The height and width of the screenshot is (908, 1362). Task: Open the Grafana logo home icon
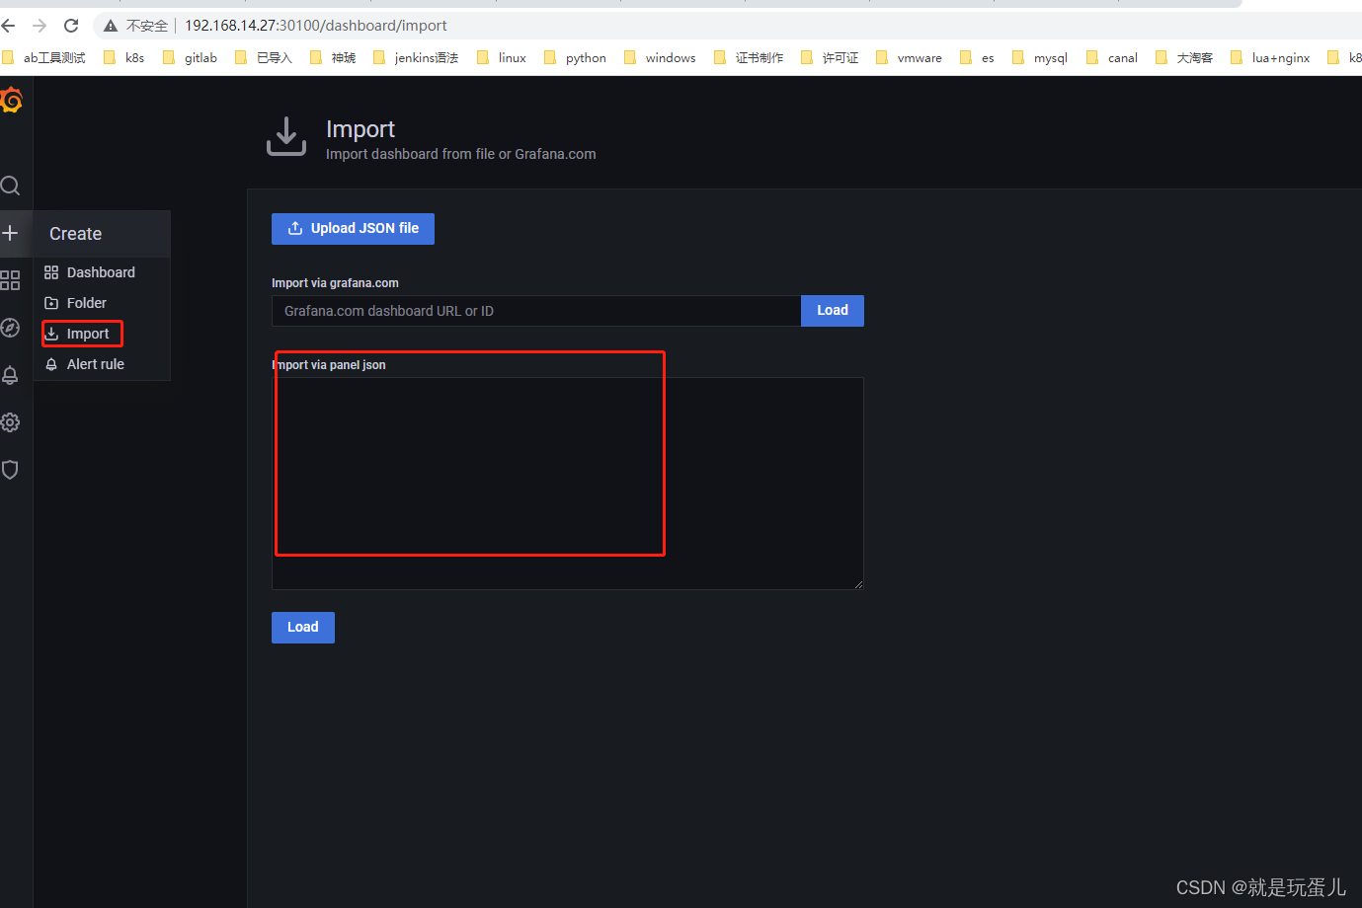11,100
